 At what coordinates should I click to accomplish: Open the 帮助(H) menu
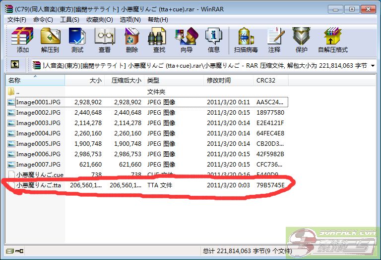[x=158, y=20]
